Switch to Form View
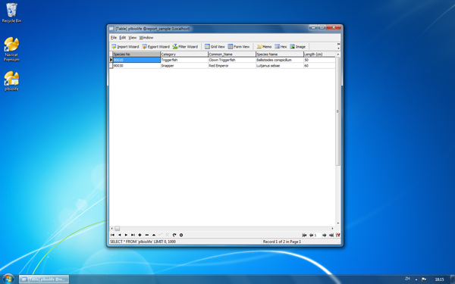Screen dimensions: 455x284 click(239, 47)
